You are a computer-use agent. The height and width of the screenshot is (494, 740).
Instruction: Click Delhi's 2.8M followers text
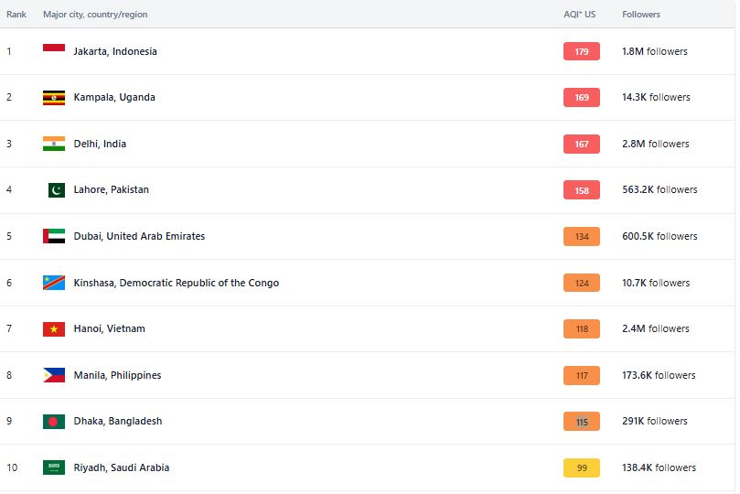(655, 144)
